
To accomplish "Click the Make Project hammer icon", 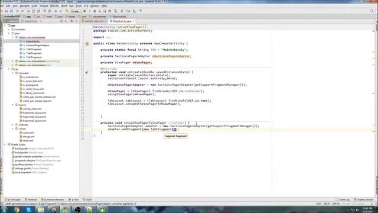I will [x=67, y=11].
